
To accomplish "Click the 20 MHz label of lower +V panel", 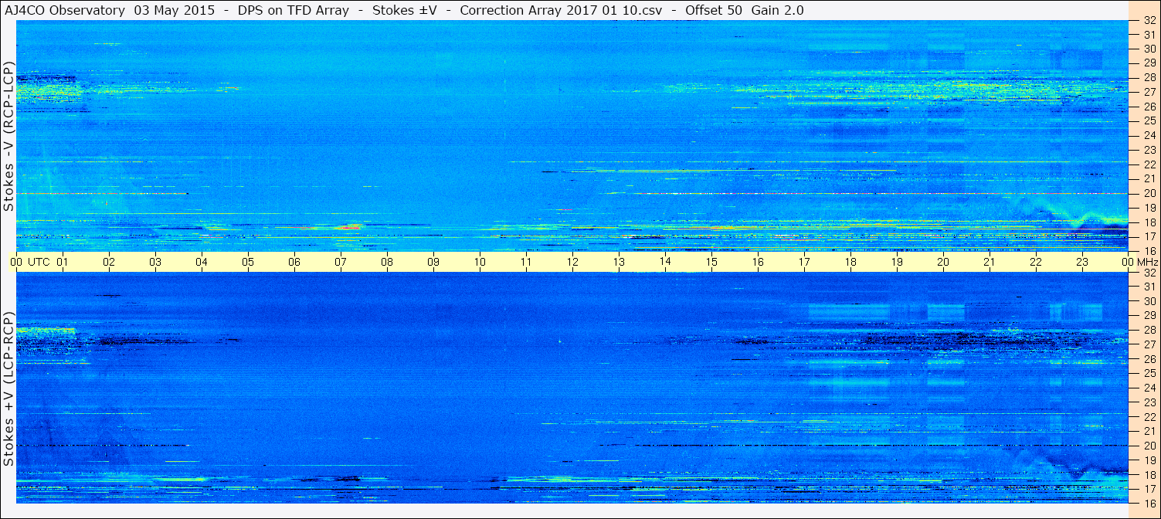I will [x=1149, y=446].
